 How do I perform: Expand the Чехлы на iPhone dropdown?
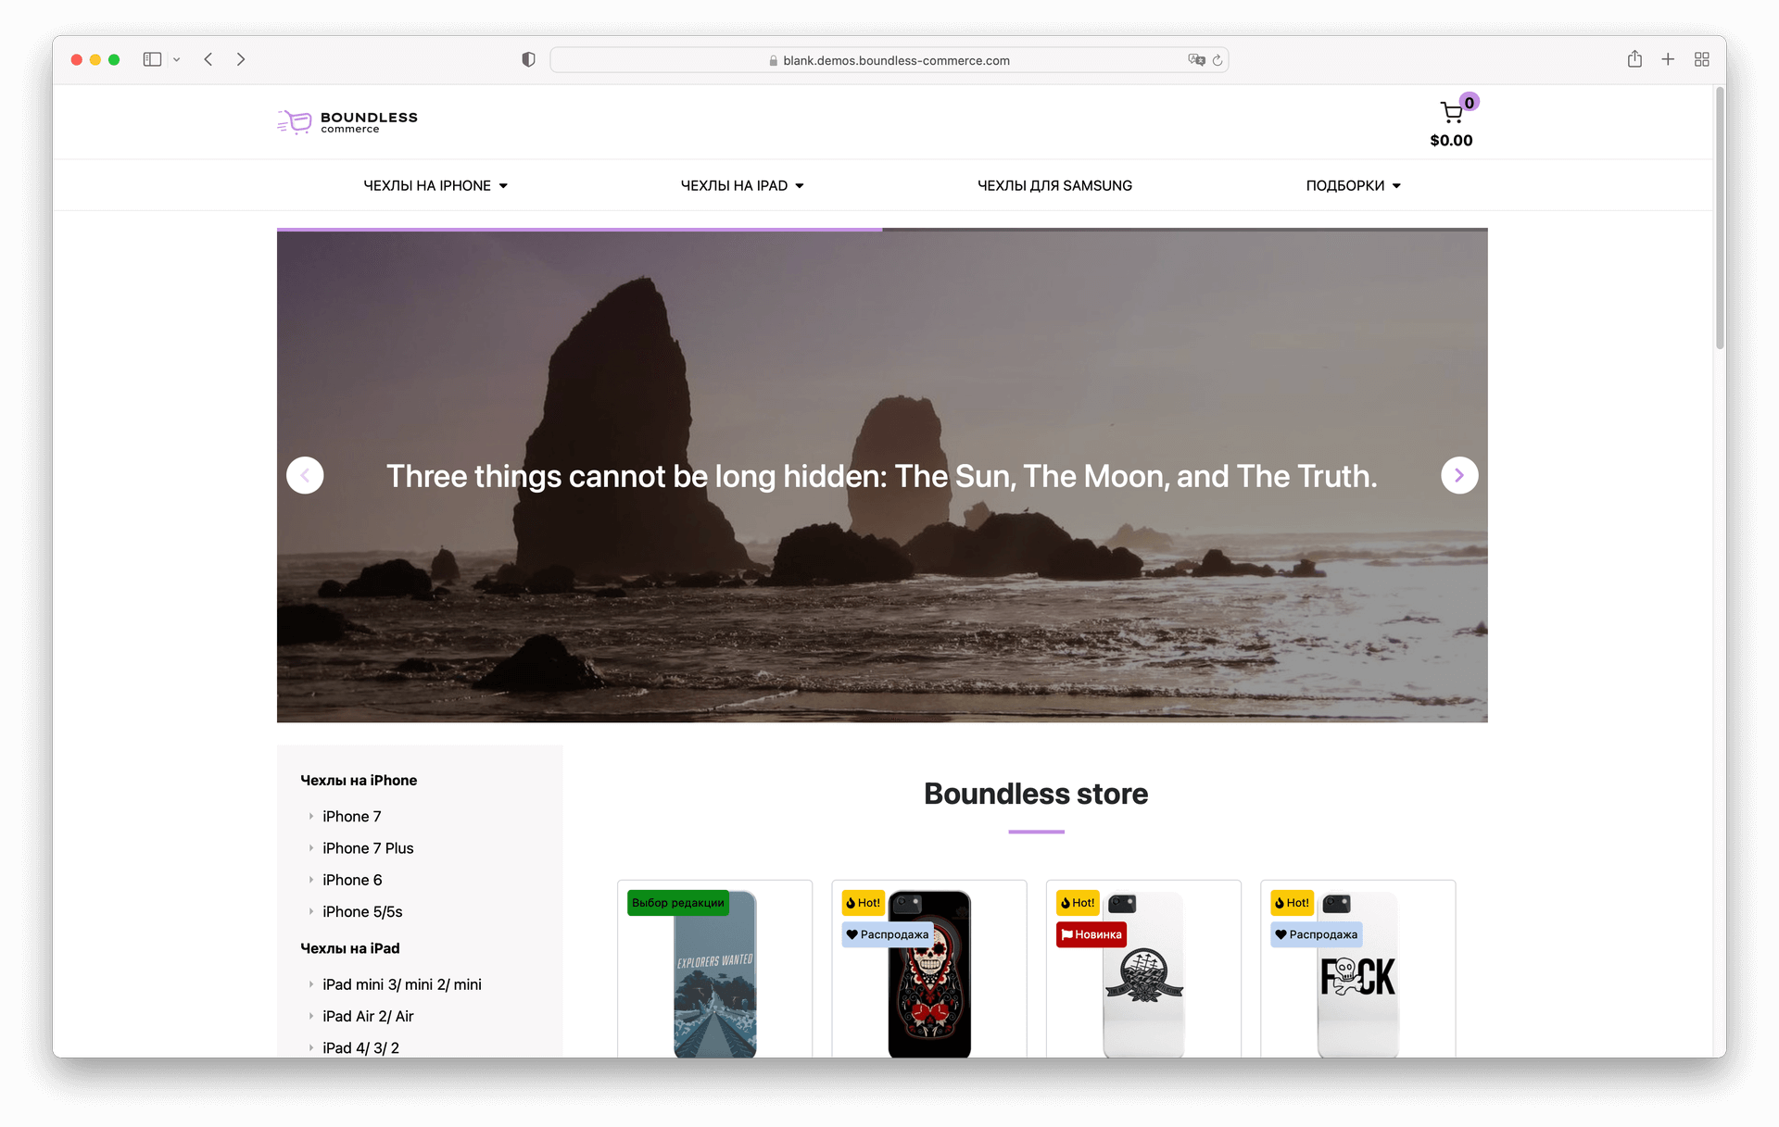click(435, 185)
